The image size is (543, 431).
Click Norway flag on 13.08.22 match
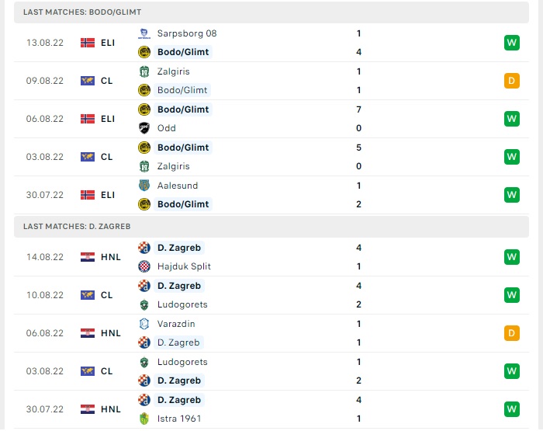click(88, 43)
